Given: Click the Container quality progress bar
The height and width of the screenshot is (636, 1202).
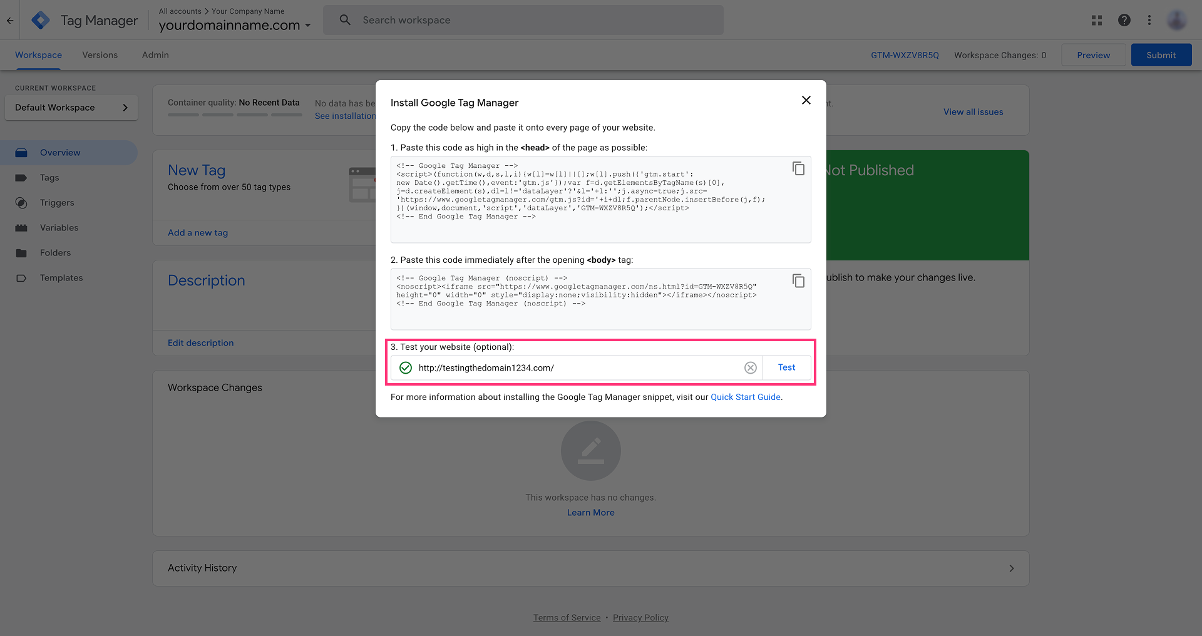Looking at the screenshot, I should pos(235,115).
